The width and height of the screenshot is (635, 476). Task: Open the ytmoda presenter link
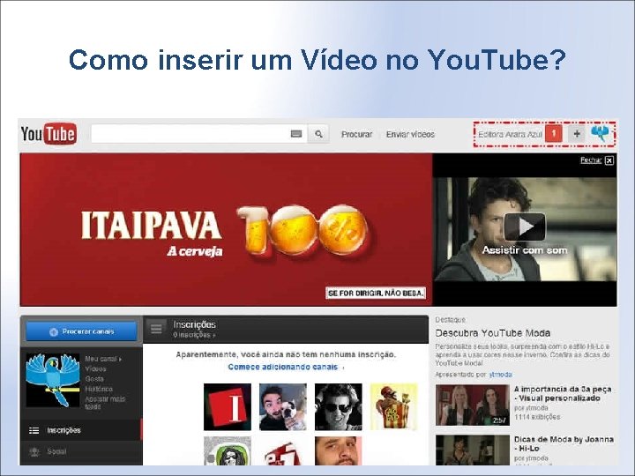(x=501, y=375)
